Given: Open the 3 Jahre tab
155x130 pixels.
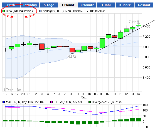Looking at the screenshot, I should coord(125,5).
